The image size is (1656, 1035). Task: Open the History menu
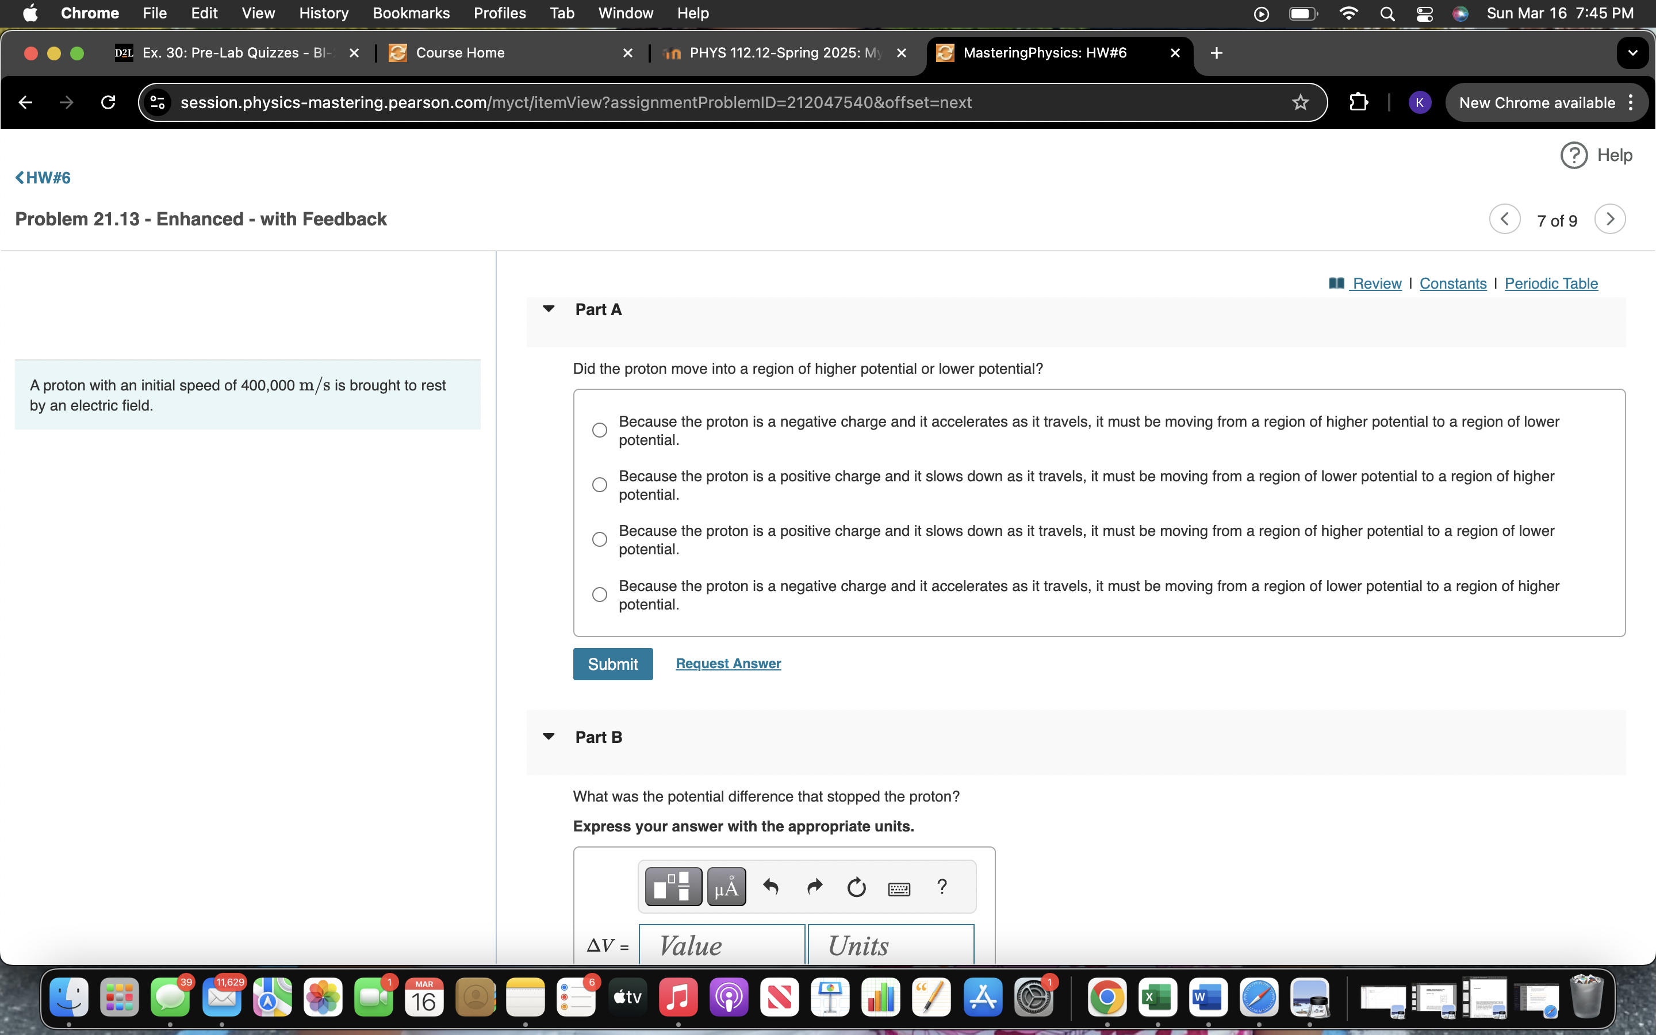coord(323,13)
